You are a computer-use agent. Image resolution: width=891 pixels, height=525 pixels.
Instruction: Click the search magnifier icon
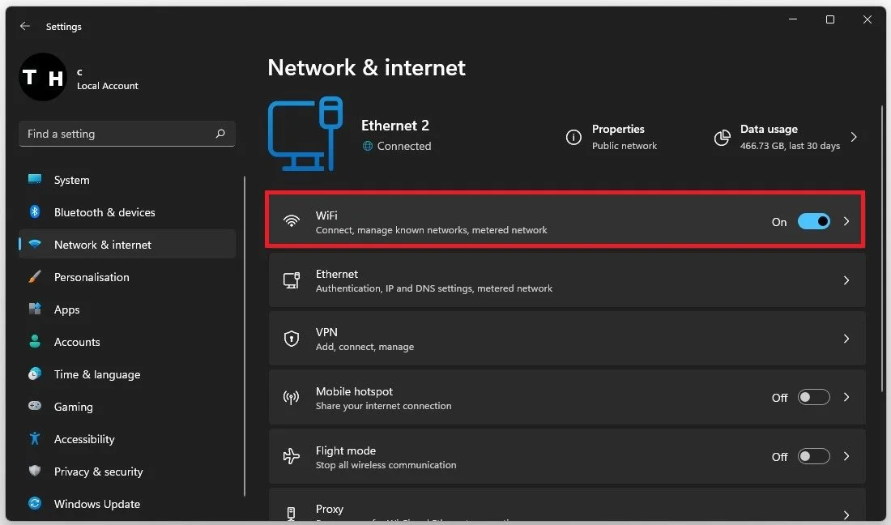point(220,134)
